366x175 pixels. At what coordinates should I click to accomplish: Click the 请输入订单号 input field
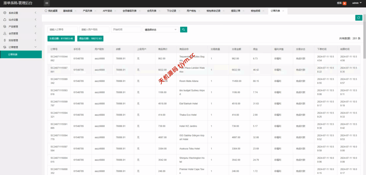coord(63,30)
